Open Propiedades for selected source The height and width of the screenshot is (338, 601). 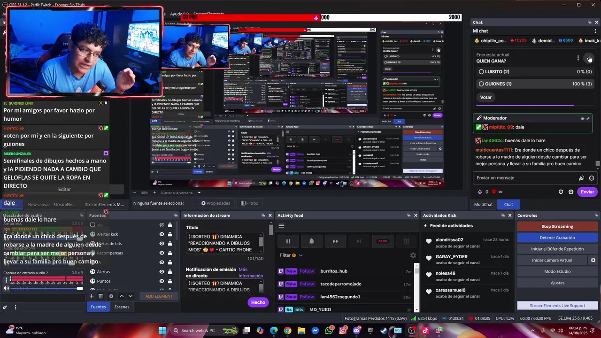tap(216, 203)
